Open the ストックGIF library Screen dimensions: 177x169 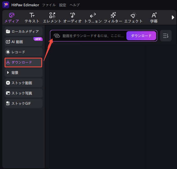tap(23, 103)
